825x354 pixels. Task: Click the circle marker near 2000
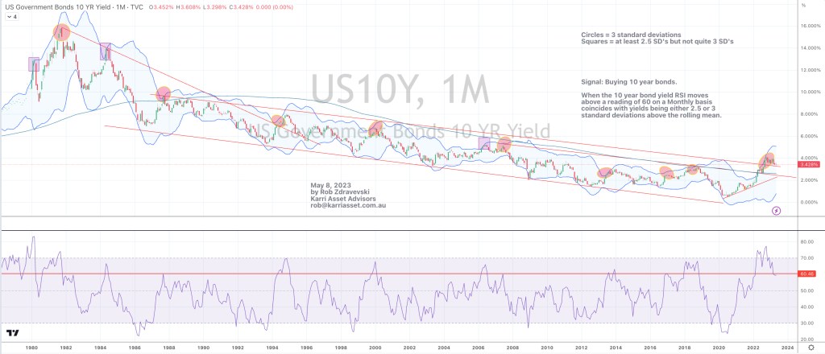(375, 127)
